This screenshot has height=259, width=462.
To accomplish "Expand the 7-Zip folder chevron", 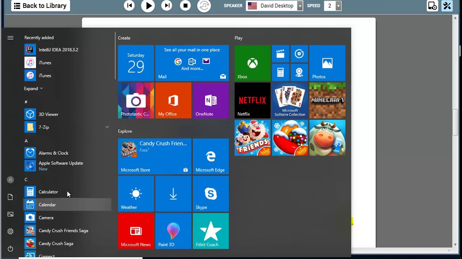I will [x=107, y=127].
